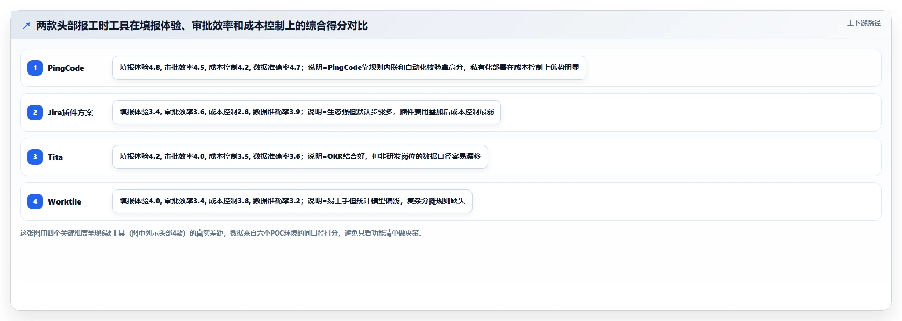902x321 pixels.
Task: Click the 上下游路径 label
Action: (864, 23)
